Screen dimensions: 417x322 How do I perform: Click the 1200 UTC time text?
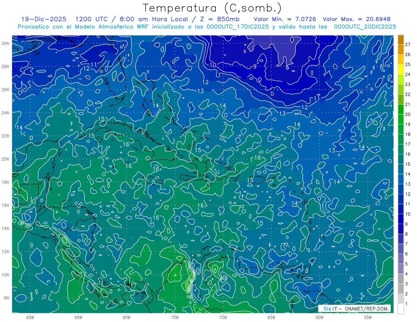[x=92, y=19]
